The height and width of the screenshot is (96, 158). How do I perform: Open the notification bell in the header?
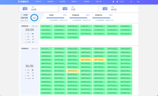113,2
